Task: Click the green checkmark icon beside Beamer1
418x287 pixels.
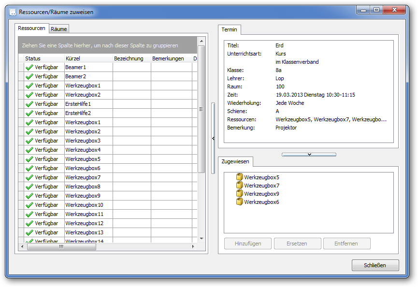Action: tap(29, 67)
